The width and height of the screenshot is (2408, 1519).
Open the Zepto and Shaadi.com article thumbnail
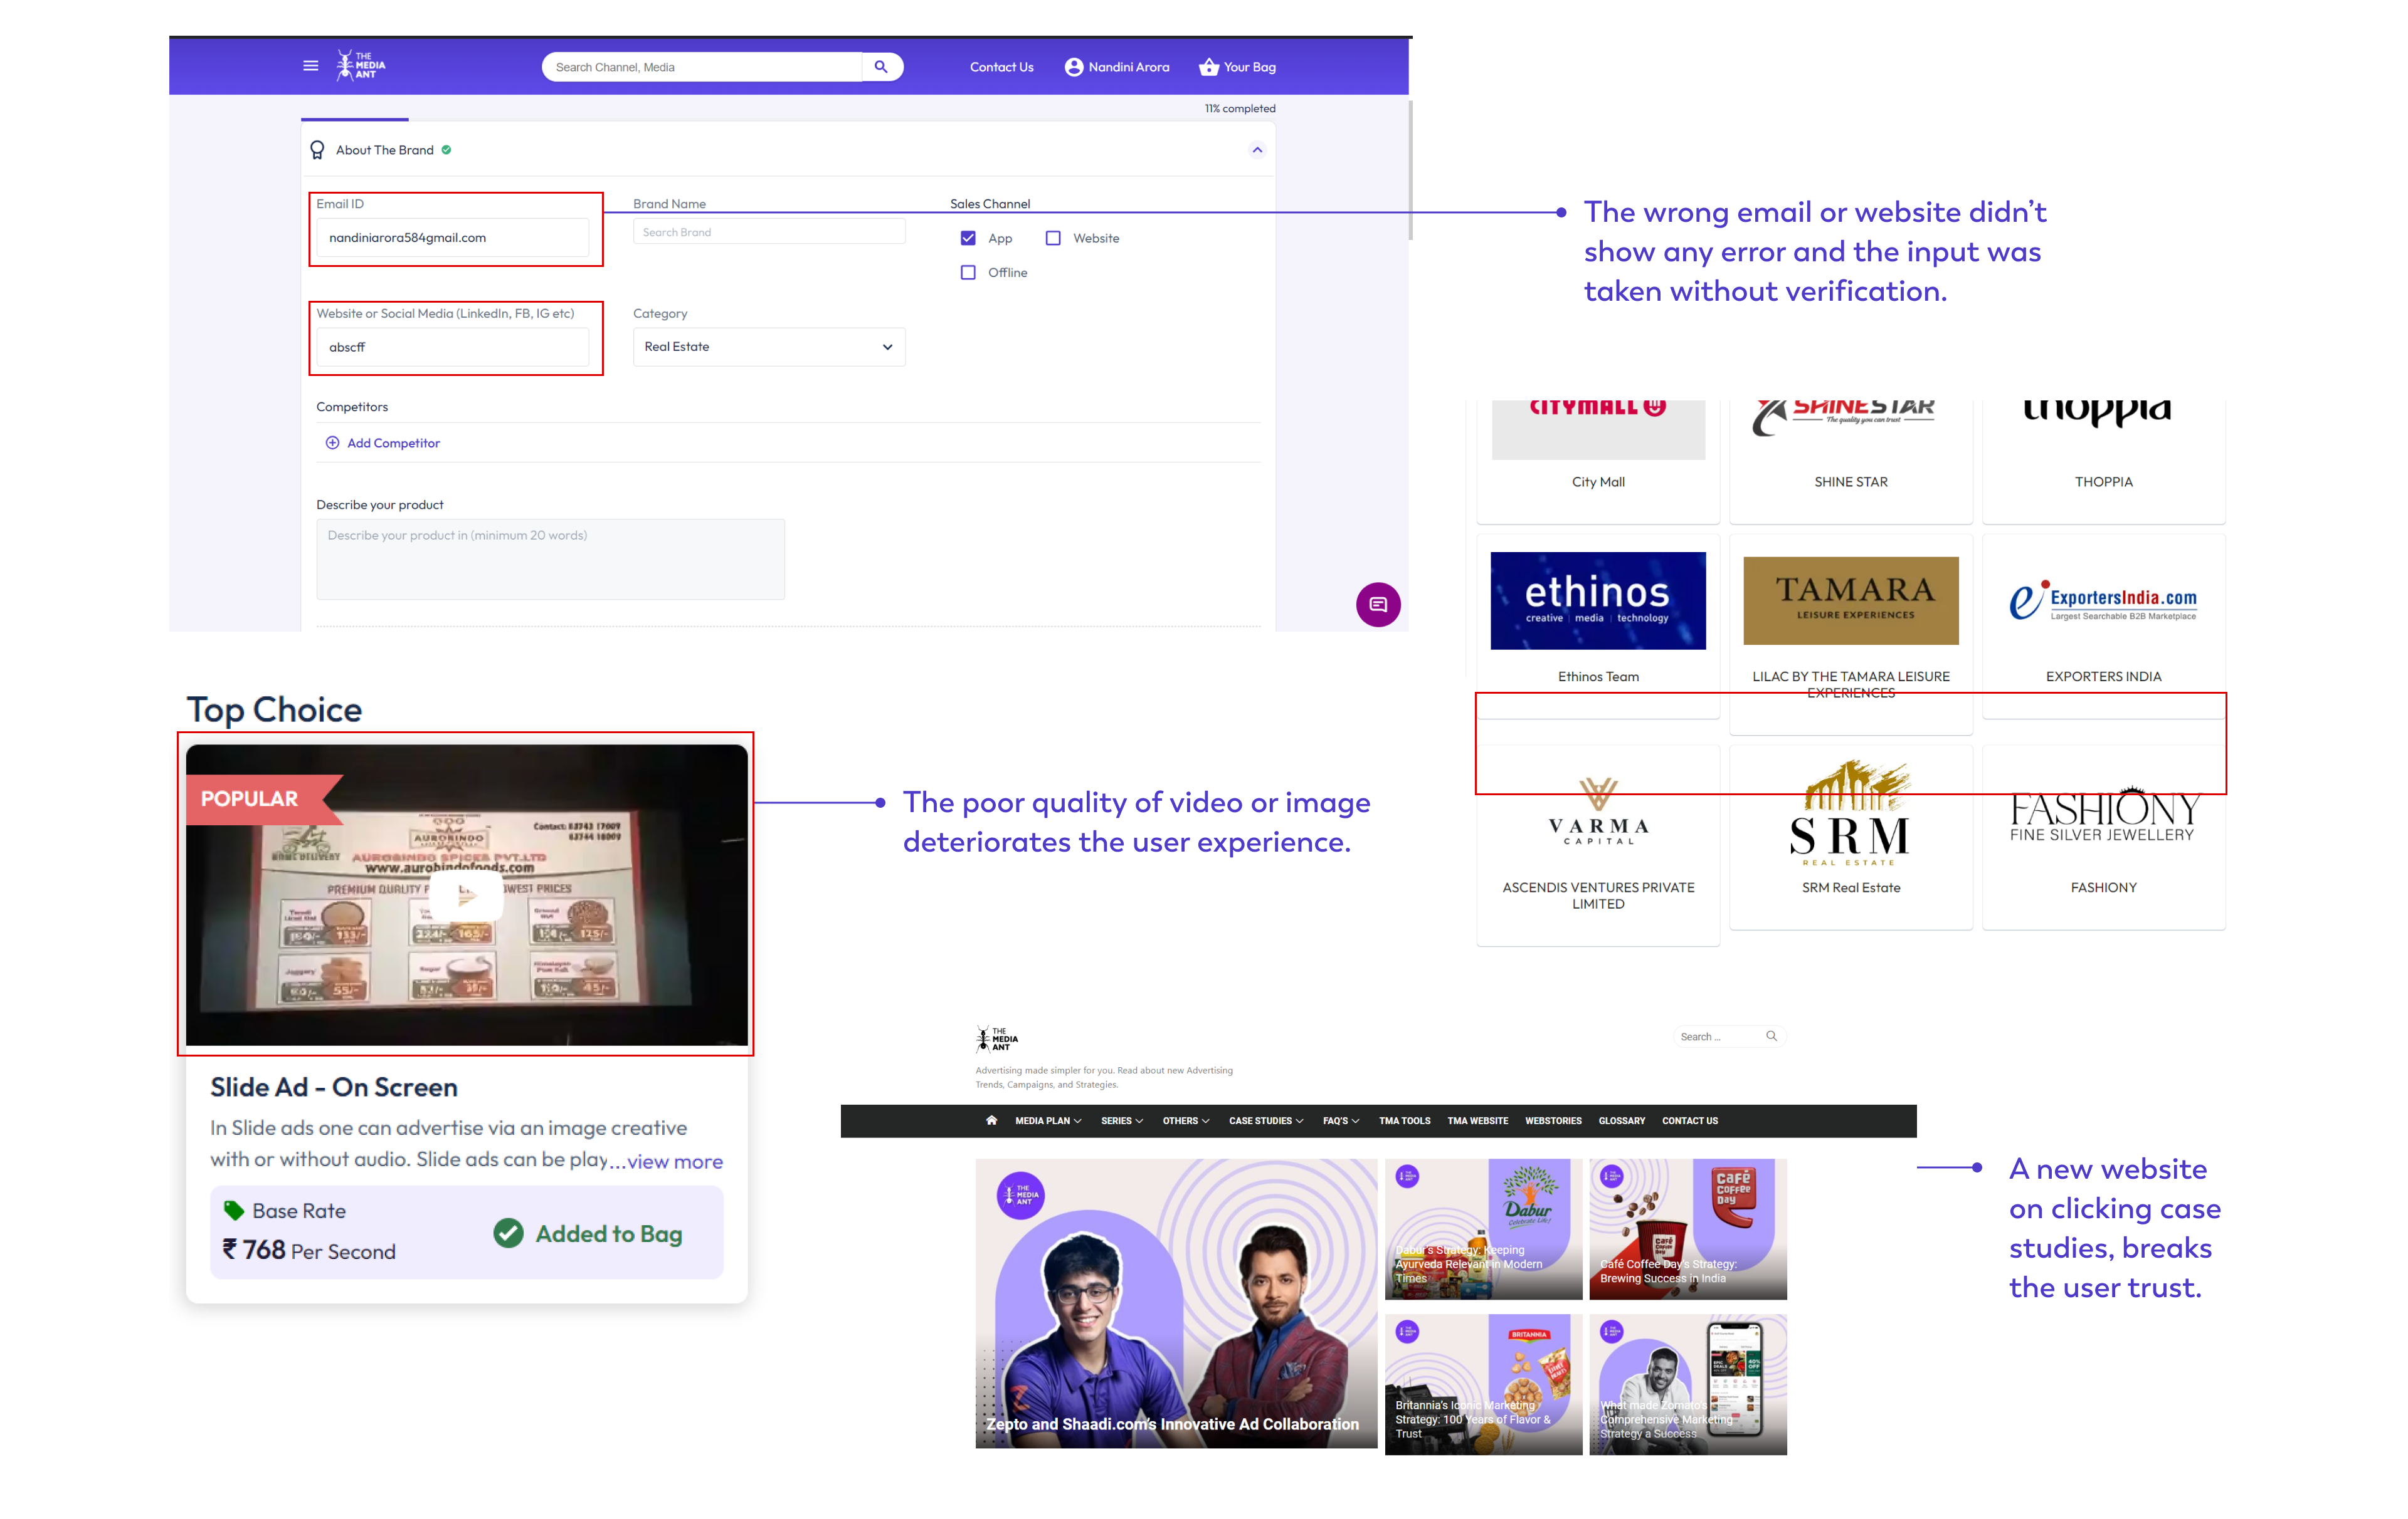point(1176,1303)
